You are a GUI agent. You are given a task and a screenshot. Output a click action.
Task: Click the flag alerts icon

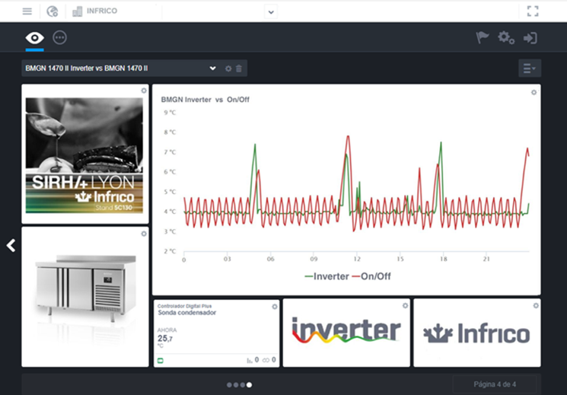(483, 37)
